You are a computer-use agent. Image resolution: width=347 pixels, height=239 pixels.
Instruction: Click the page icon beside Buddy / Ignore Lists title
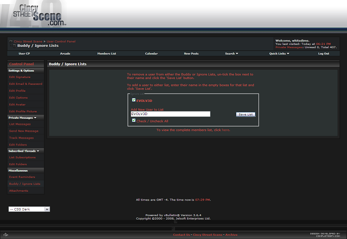(x=14, y=46)
